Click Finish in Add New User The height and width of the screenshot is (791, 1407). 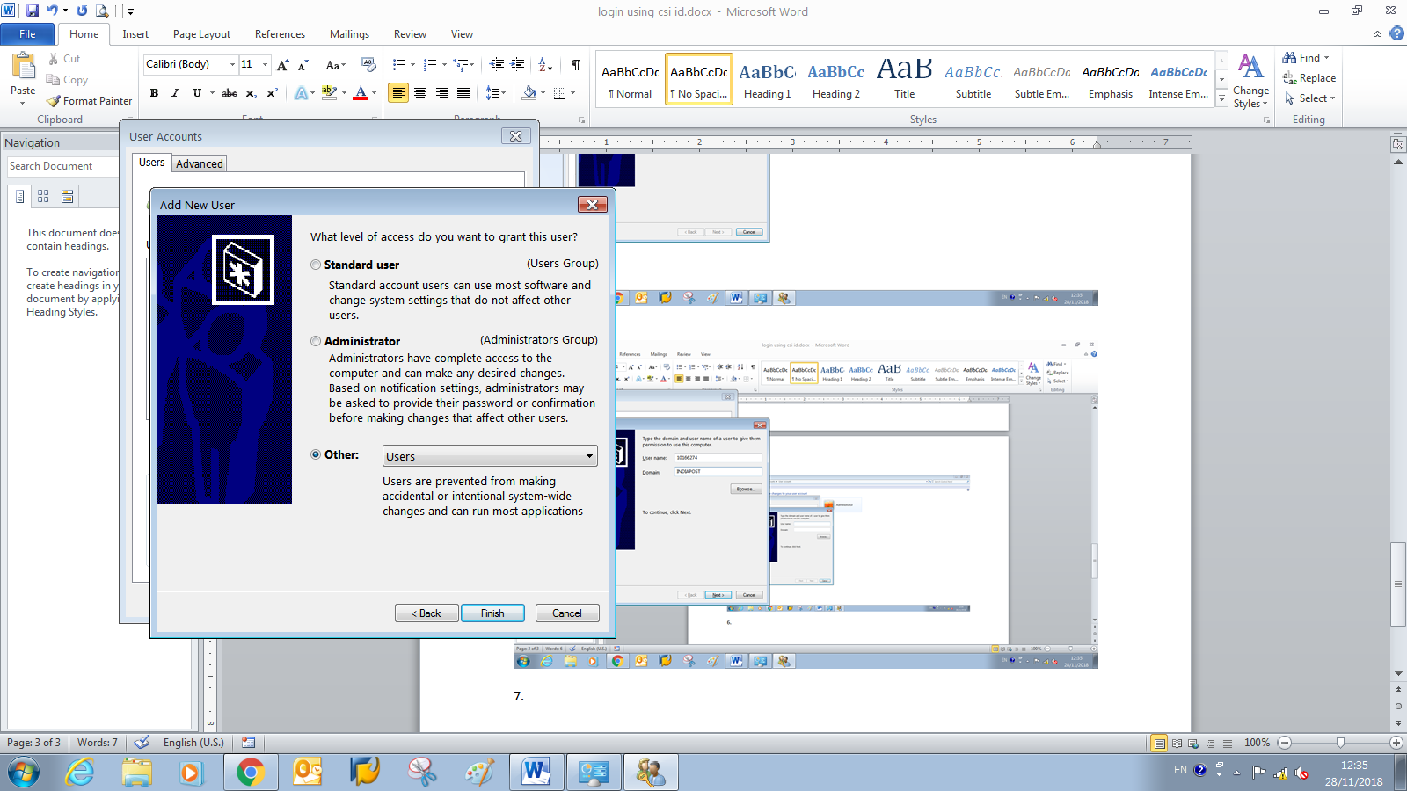click(x=492, y=613)
